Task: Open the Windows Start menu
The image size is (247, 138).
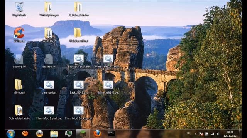Action: (x=11, y=134)
